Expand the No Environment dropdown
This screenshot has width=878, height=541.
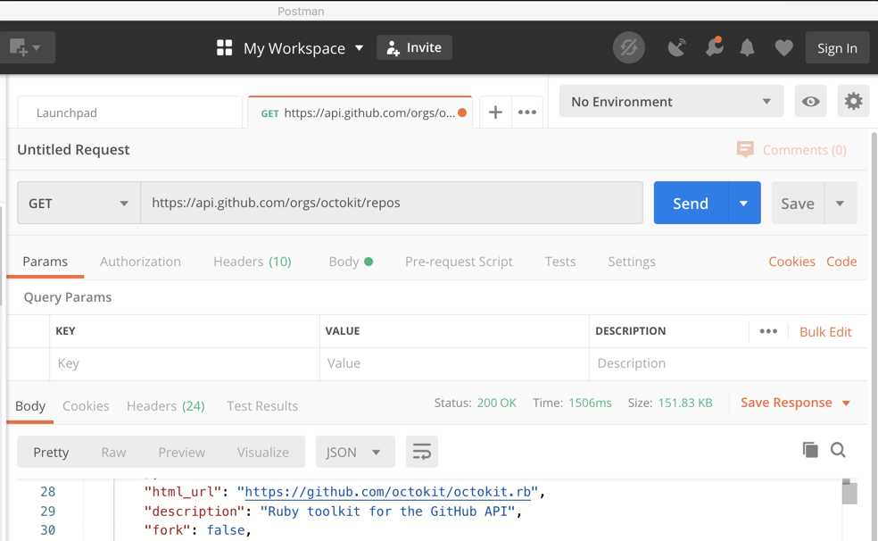pos(671,102)
